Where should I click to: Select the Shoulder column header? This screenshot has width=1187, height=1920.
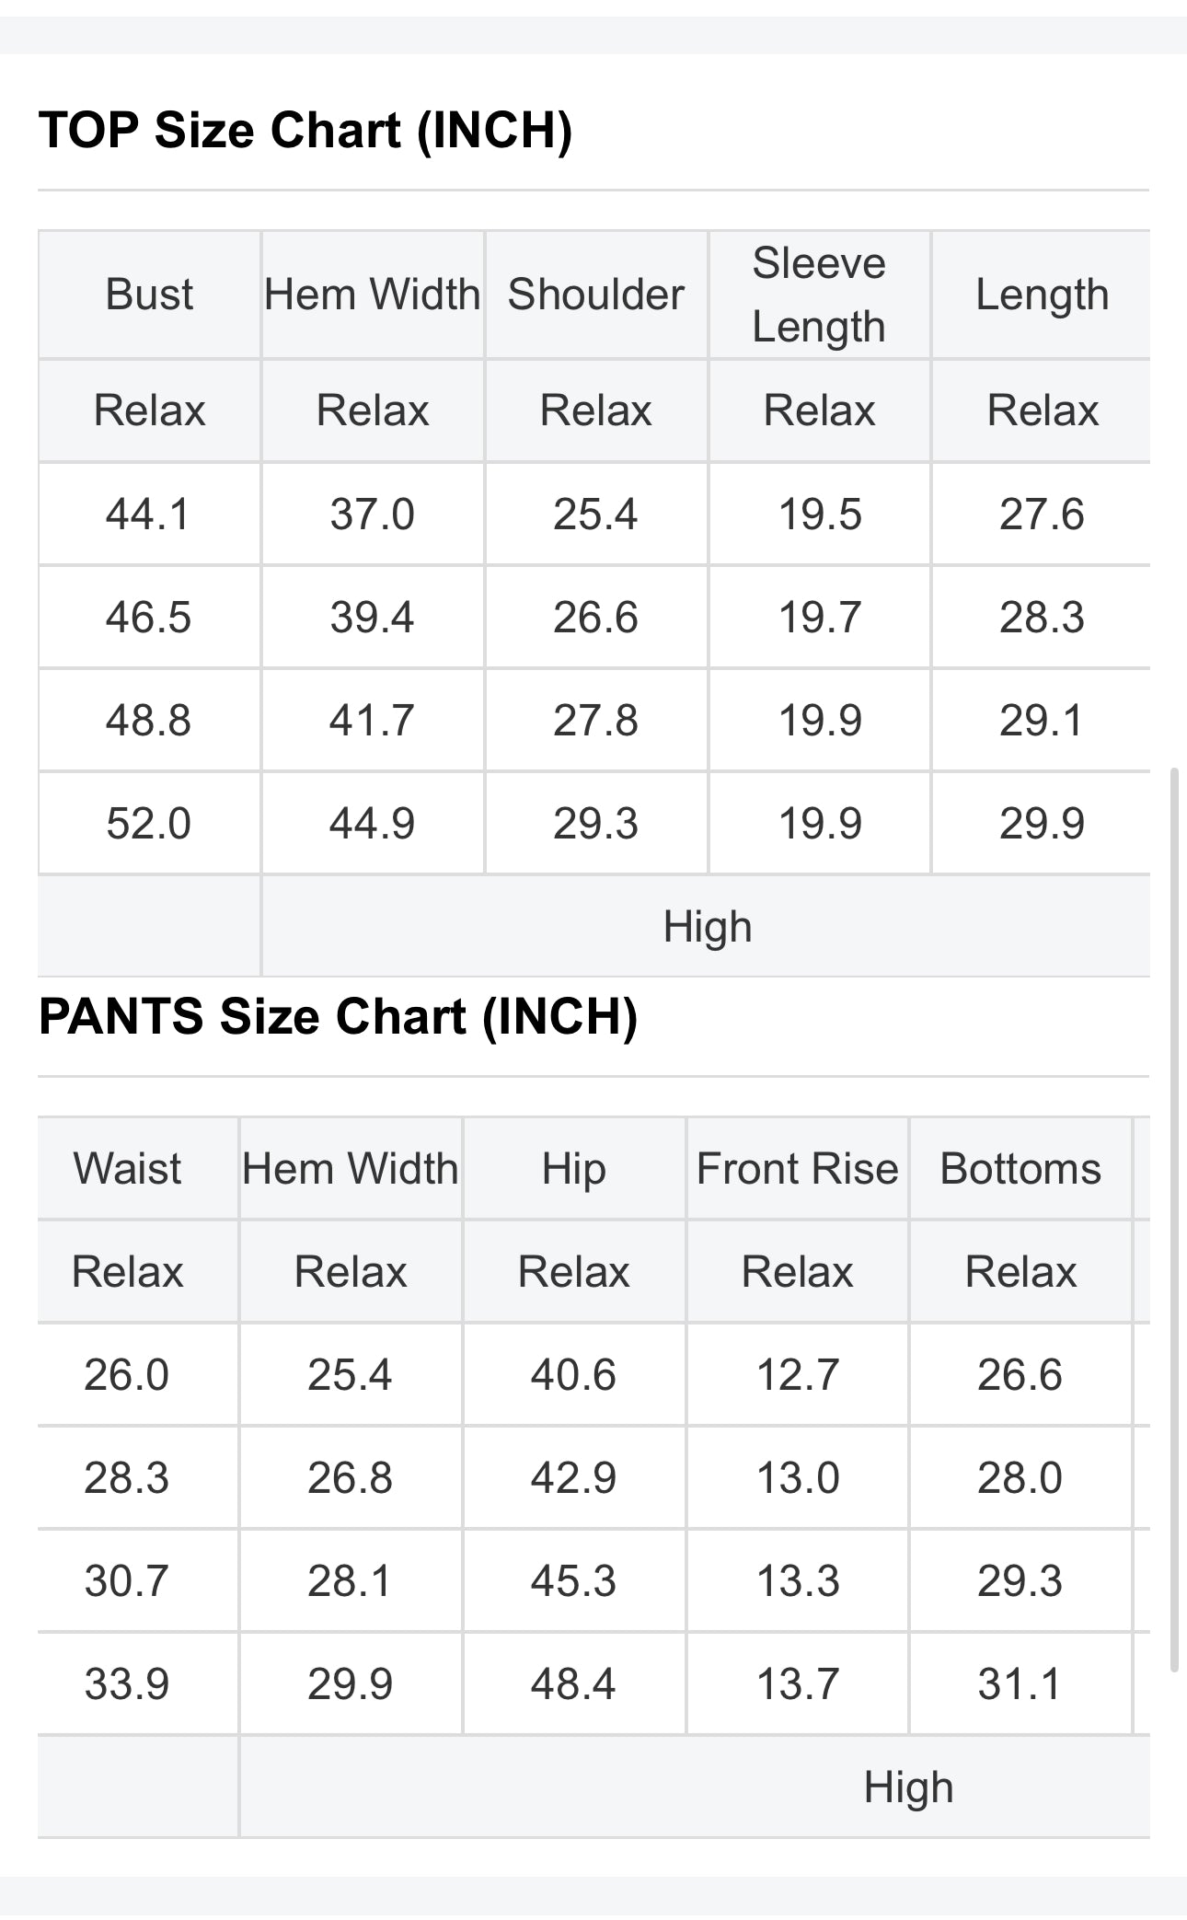[595, 295]
